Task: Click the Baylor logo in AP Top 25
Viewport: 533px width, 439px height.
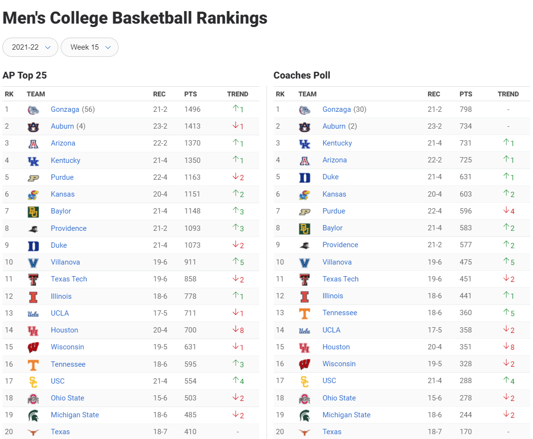Action: point(33,212)
